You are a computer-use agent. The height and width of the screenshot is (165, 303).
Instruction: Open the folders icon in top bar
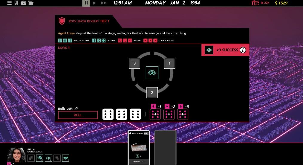30,3
